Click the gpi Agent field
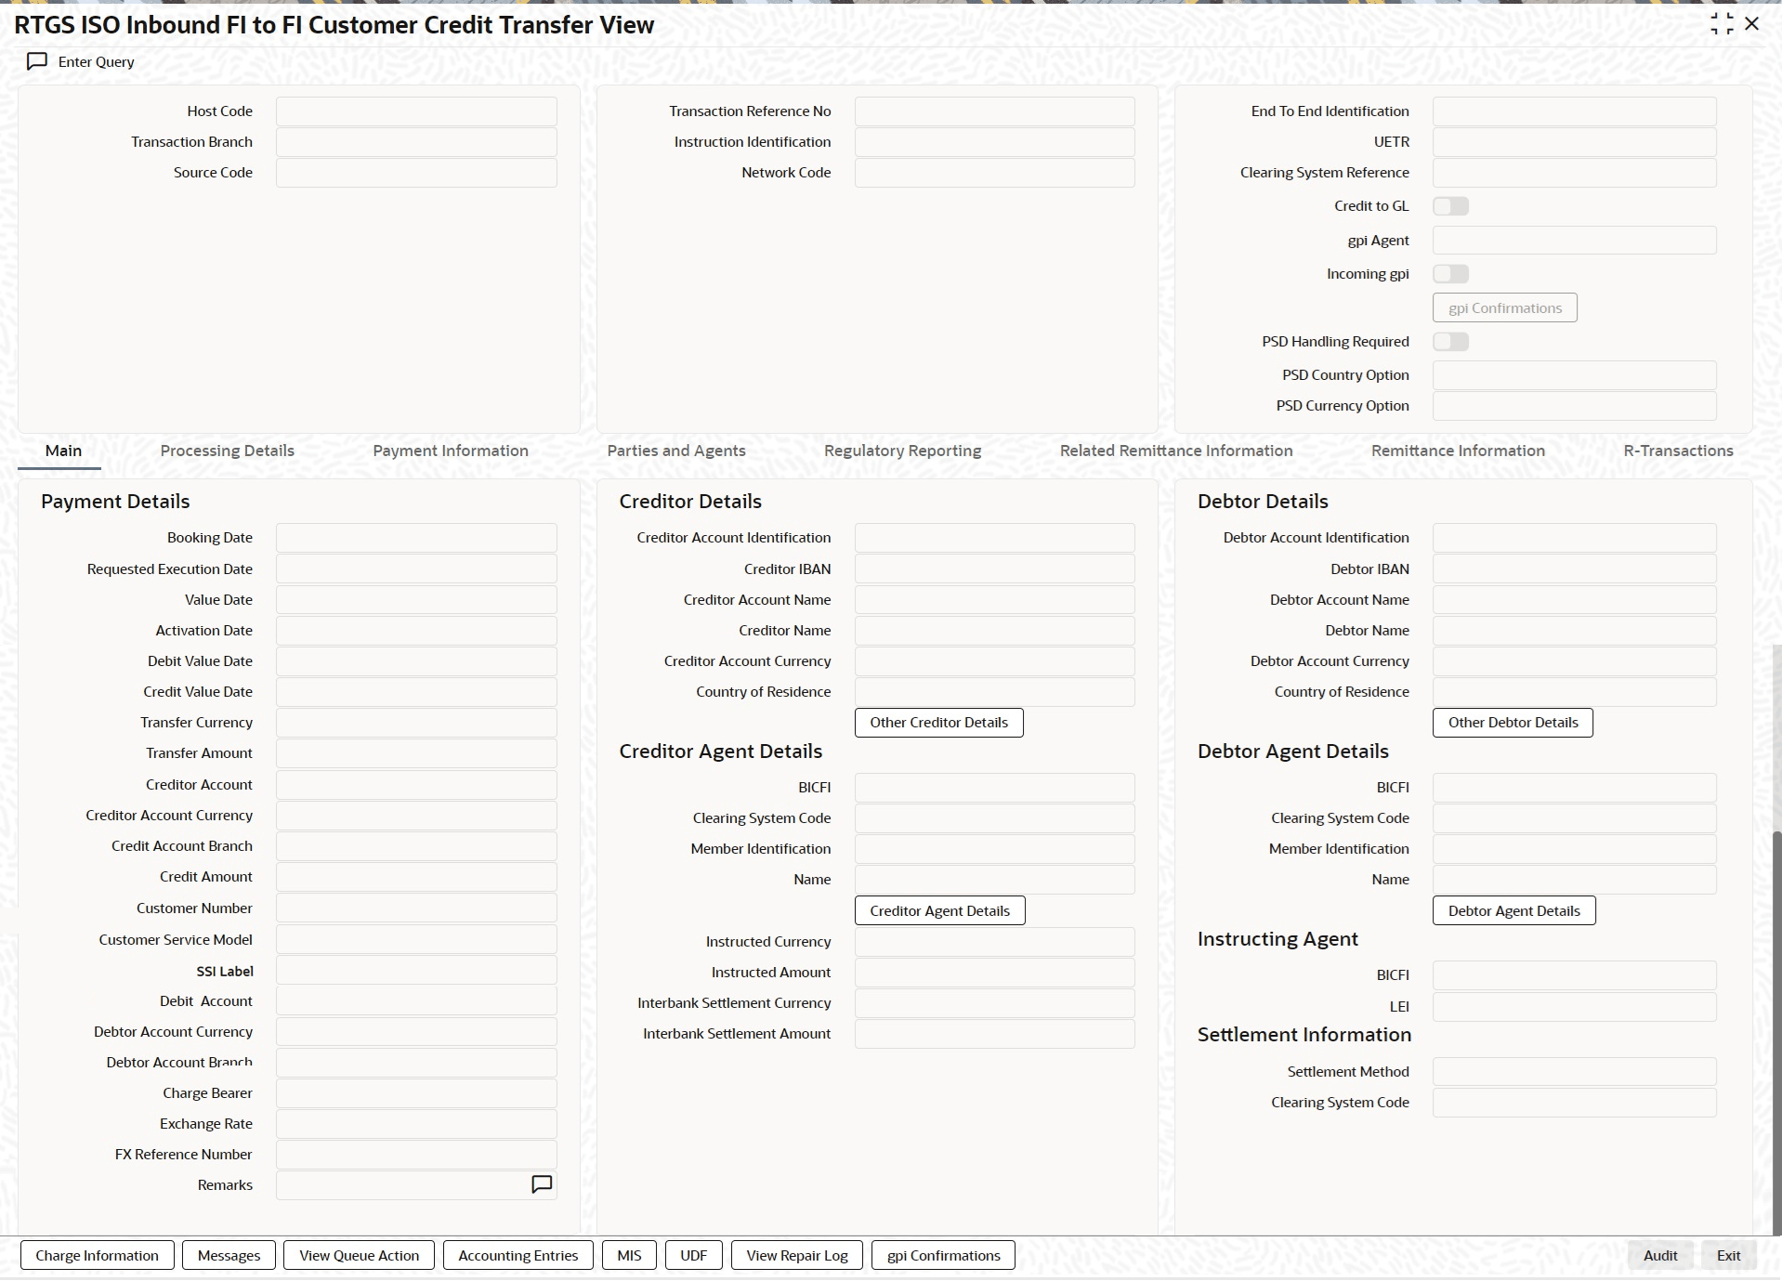The height and width of the screenshot is (1281, 1782). (x=1574, y=241)
